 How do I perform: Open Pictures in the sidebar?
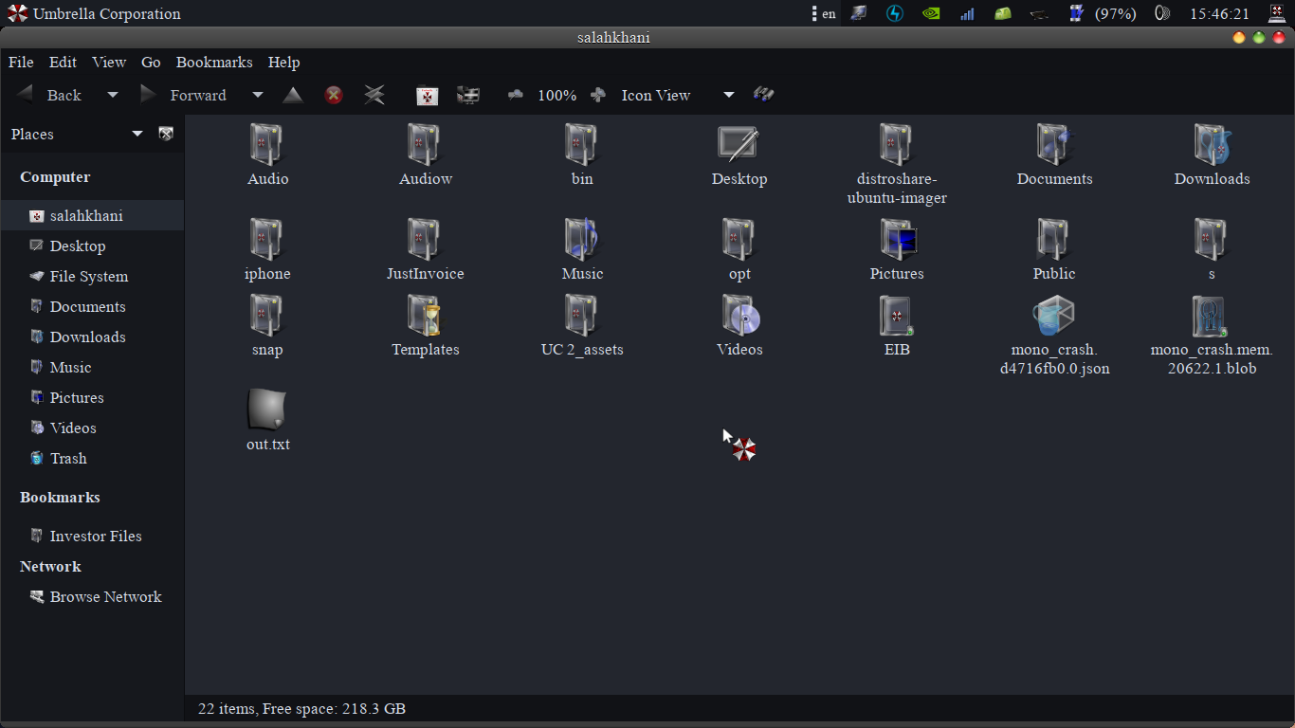click(92, 397)
